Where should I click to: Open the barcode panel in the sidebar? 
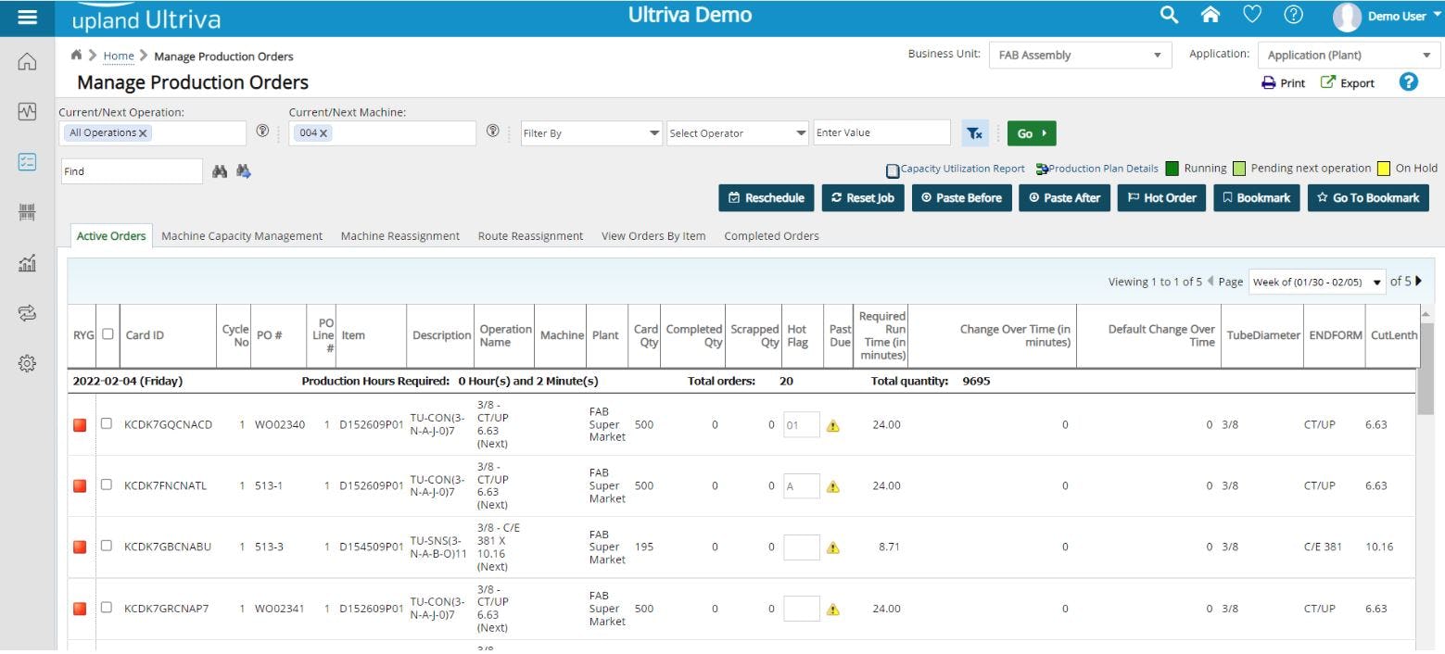pyautogui.click(x=27, y=211)
